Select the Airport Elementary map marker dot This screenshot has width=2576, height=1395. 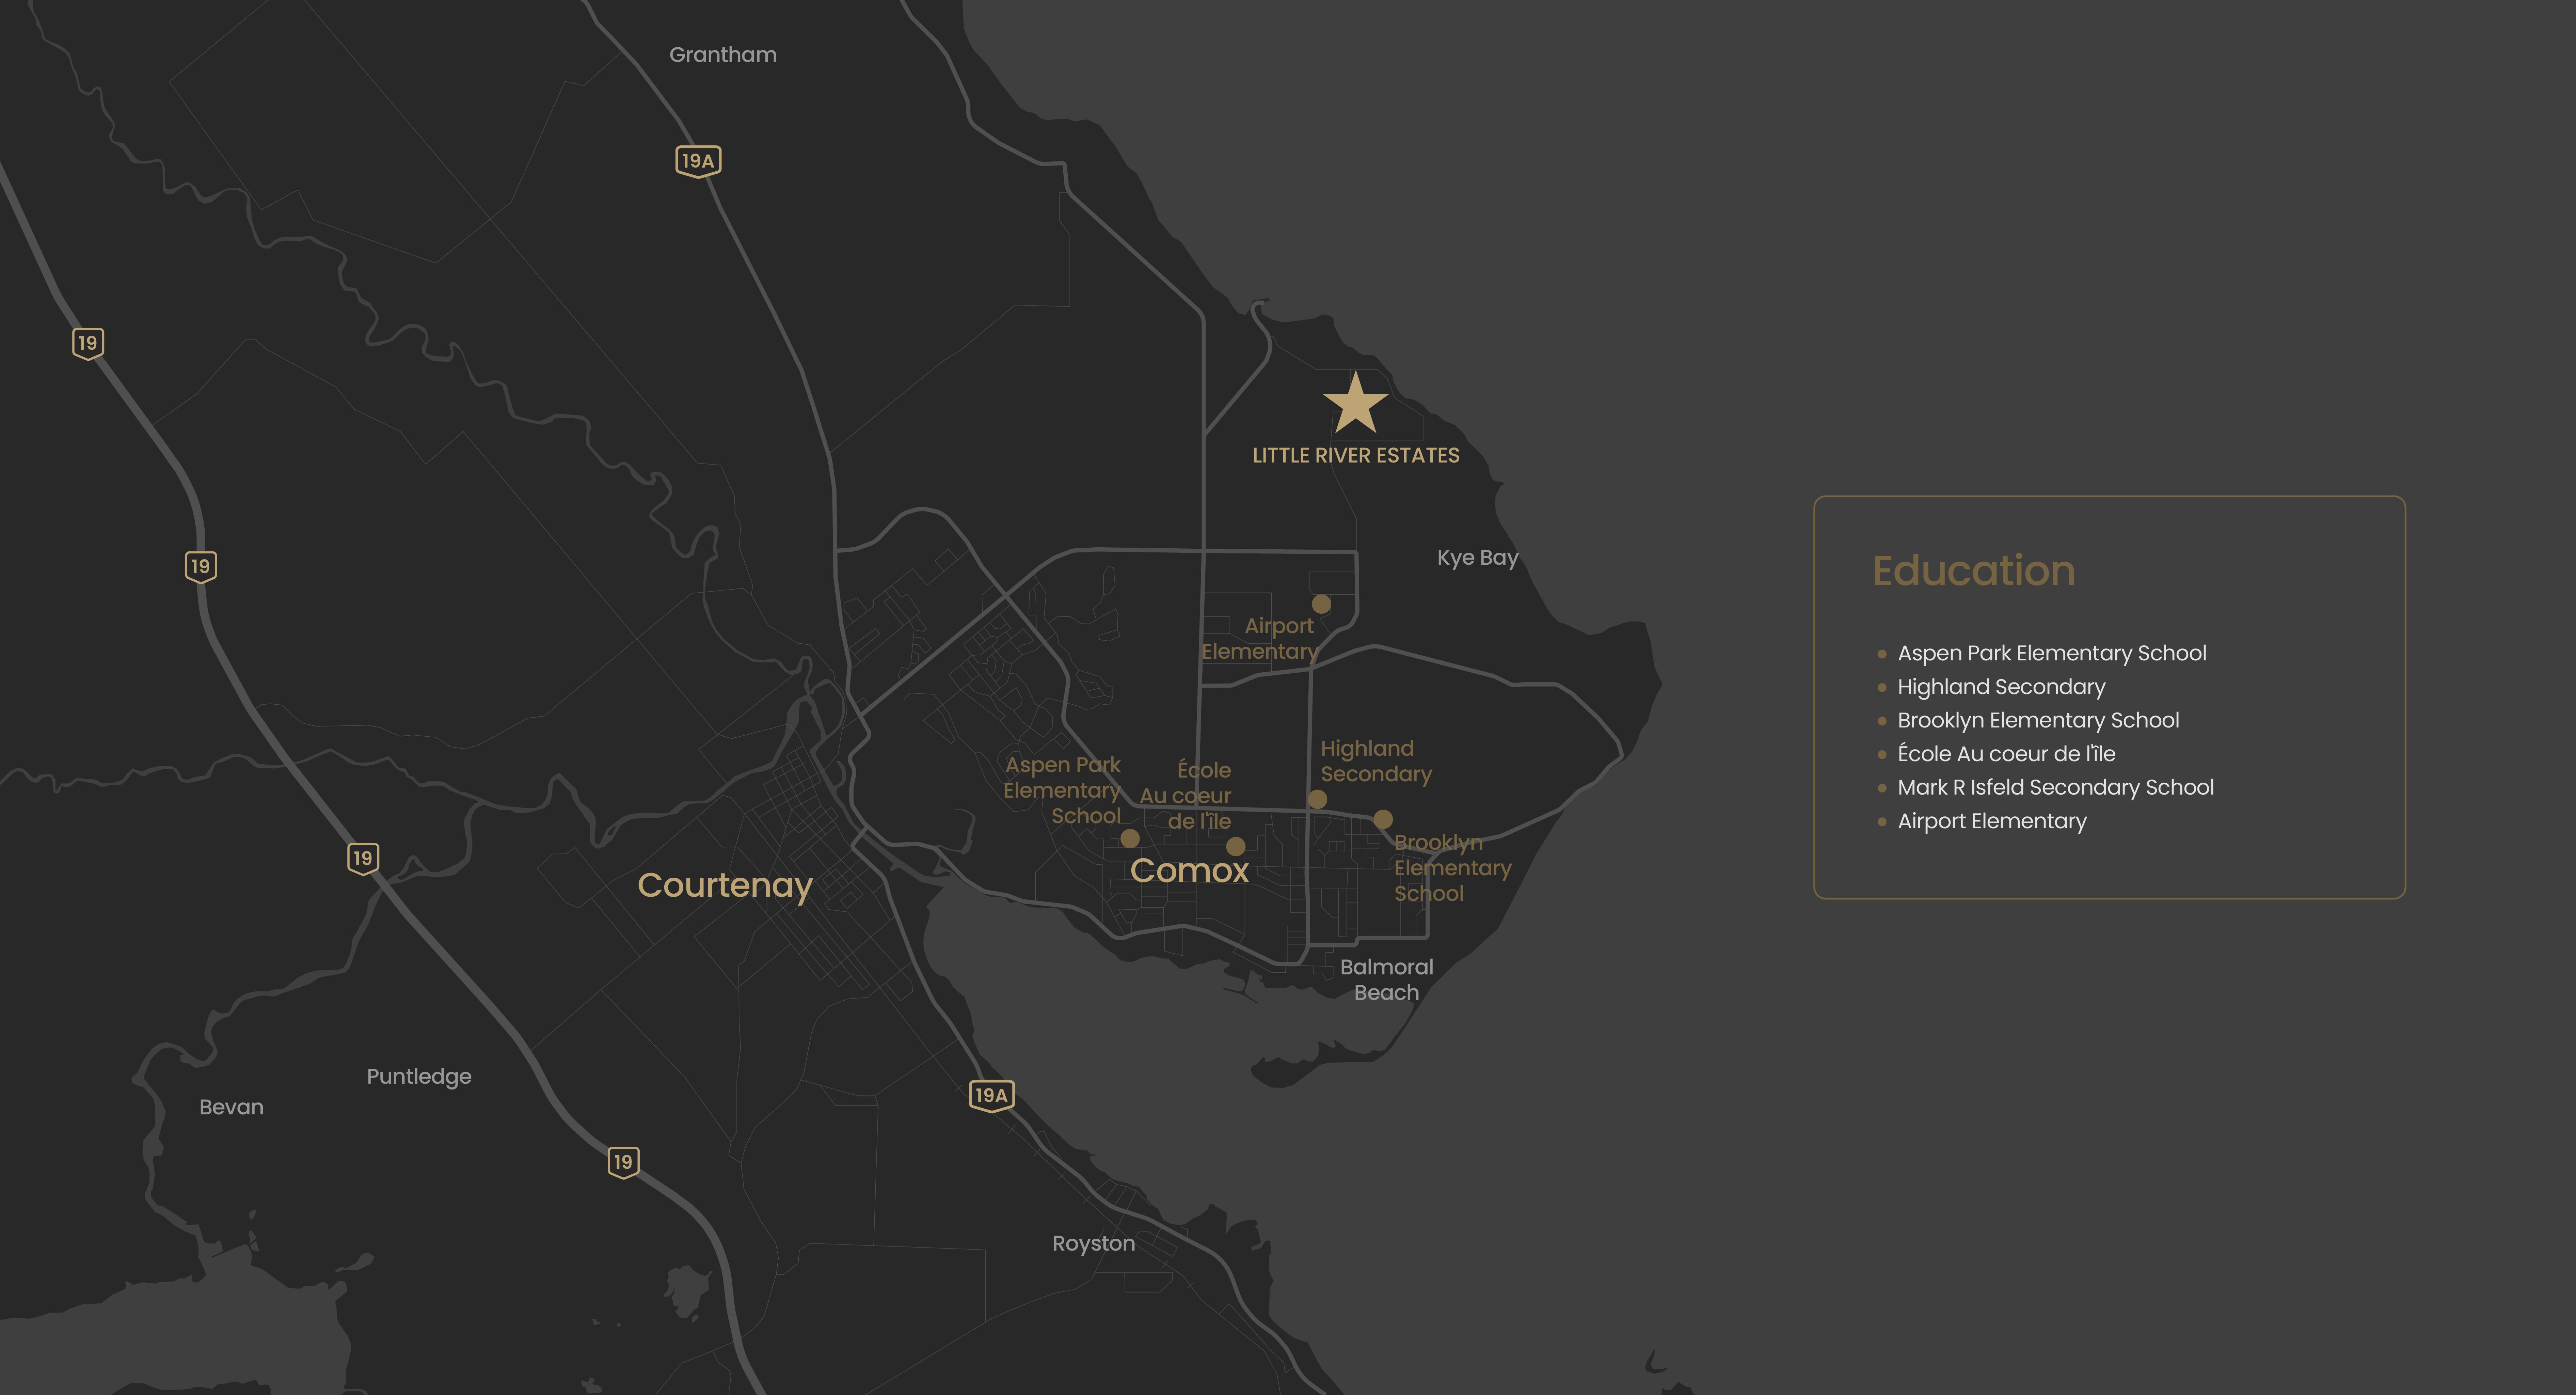1321,604
